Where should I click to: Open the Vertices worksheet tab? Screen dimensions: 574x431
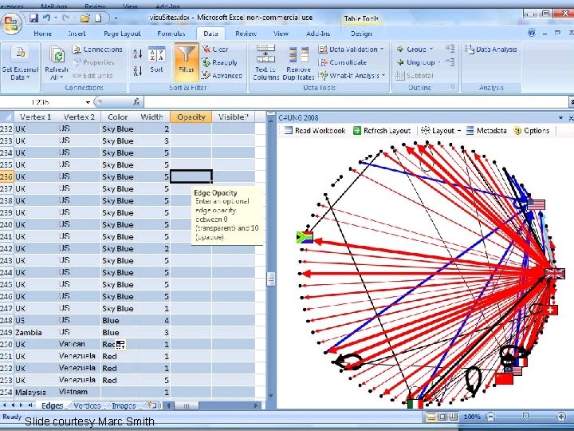(x=87, y=405)
